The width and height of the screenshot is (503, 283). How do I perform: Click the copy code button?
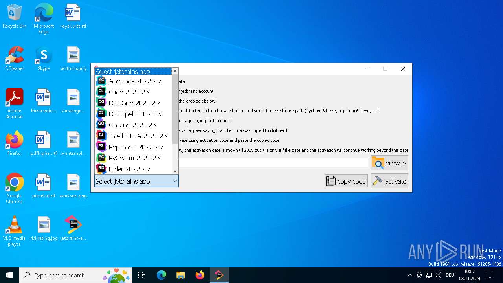(346, 181)
